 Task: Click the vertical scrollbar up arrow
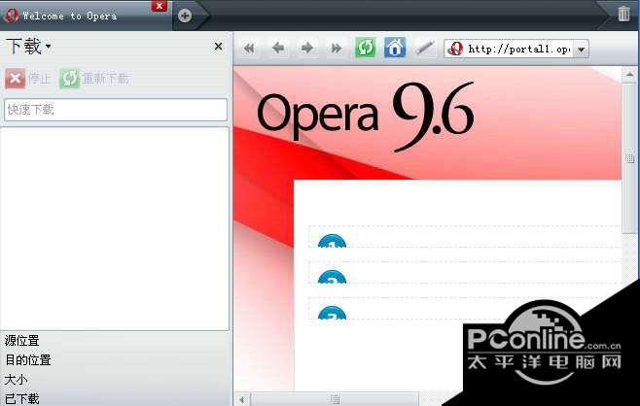click(x=630, y=74)
